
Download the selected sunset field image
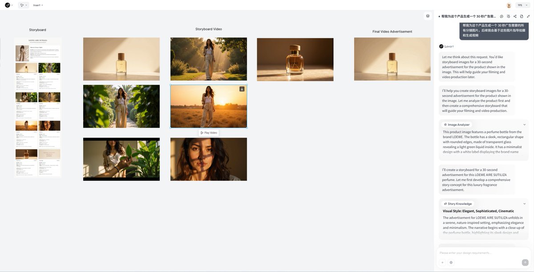pyautogui.click(x=242, y=89)
